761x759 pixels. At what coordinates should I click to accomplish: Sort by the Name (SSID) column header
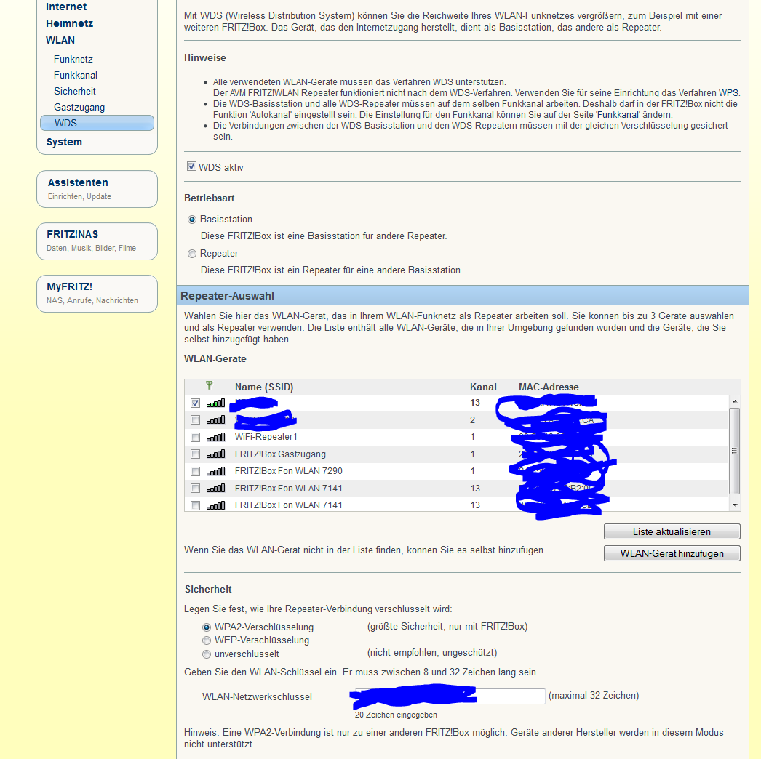click(x=264, y=387)
